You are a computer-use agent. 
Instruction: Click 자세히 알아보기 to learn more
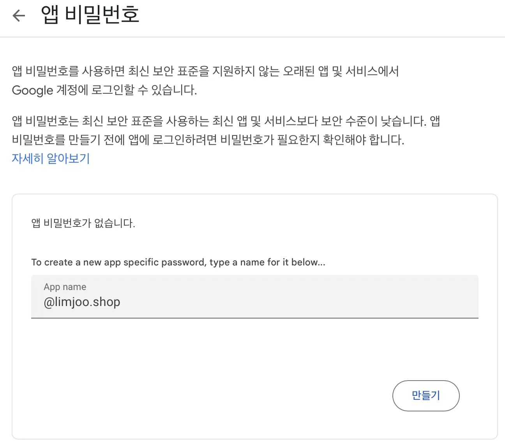(51, 158)
